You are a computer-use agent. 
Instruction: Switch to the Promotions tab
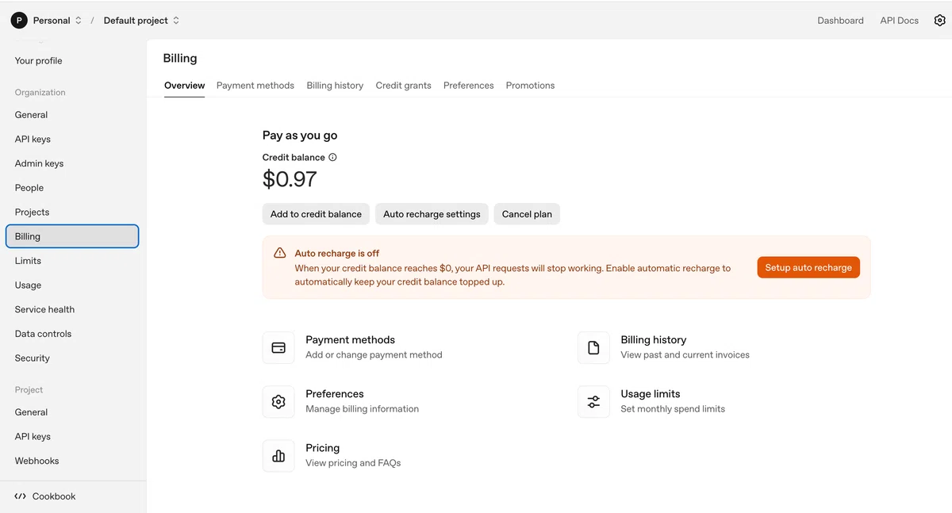[x=530, y=86]
